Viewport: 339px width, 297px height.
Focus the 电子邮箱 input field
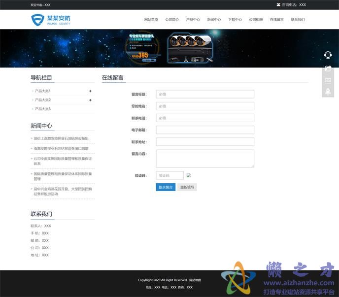(205, 130)
